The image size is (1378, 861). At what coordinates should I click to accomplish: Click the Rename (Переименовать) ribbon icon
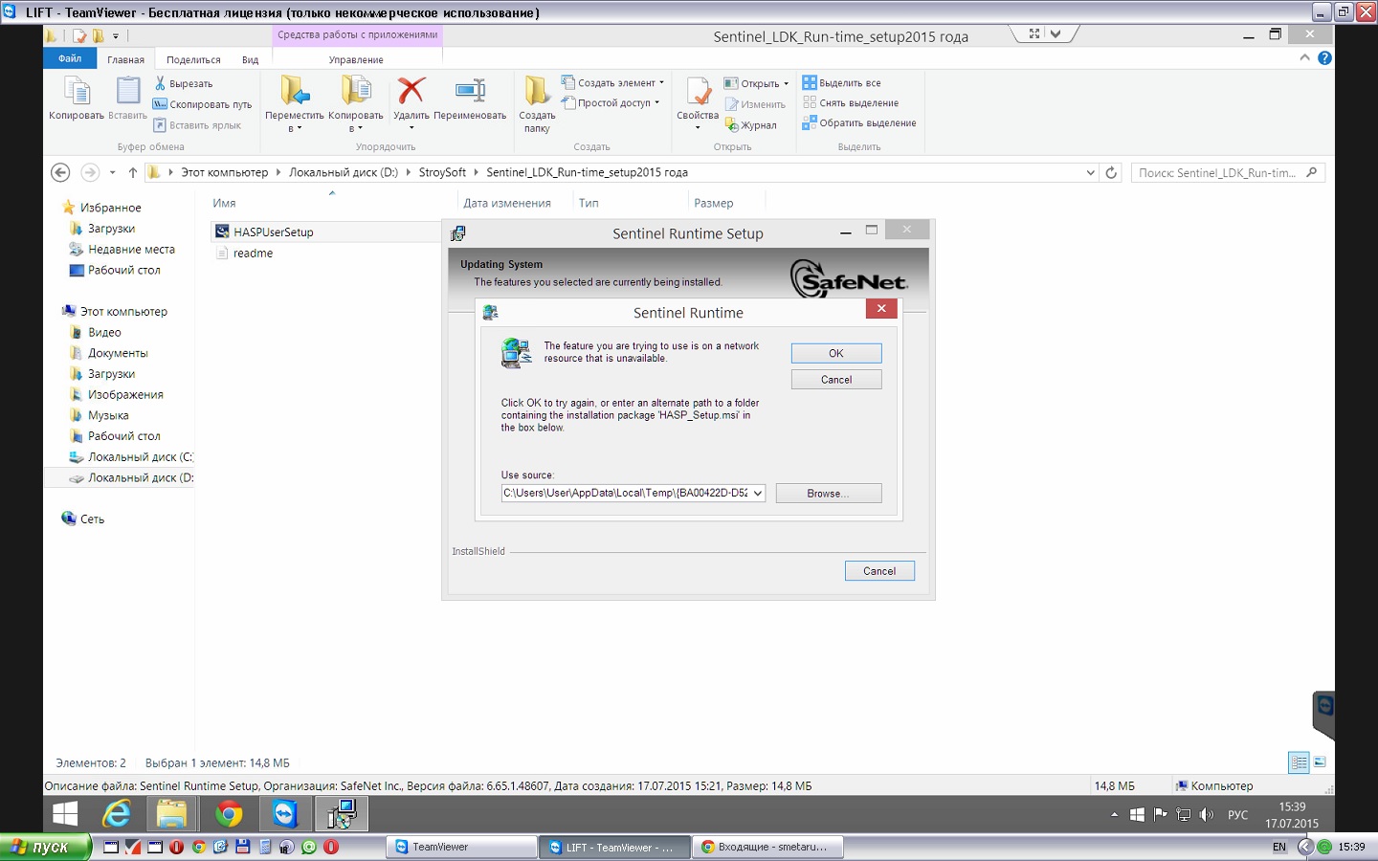[x=470, y=92]
